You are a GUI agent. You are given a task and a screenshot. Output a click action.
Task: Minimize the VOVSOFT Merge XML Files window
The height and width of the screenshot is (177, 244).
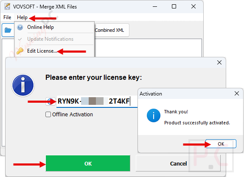[x=155, y=6]
